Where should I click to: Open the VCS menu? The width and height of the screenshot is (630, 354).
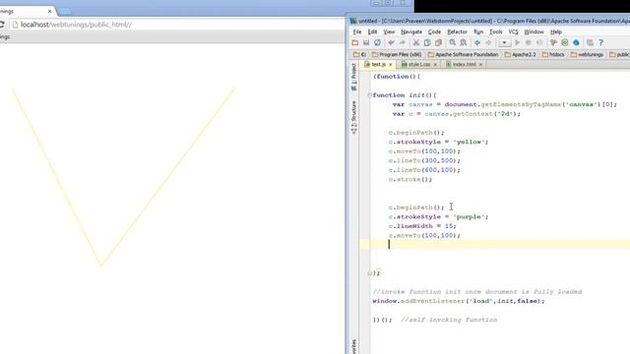(x=513, y=31)
